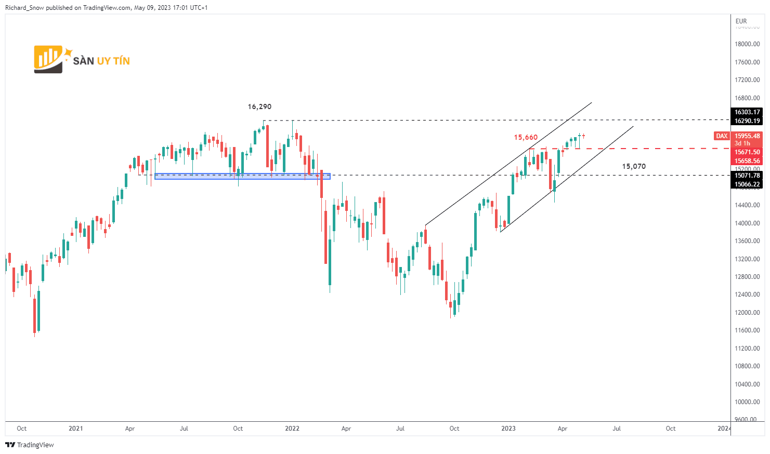Image resolution: width=770 pixels, height=454 pixels.
Task: Click the 2022 label on the time axis
Action: point(292,429)
